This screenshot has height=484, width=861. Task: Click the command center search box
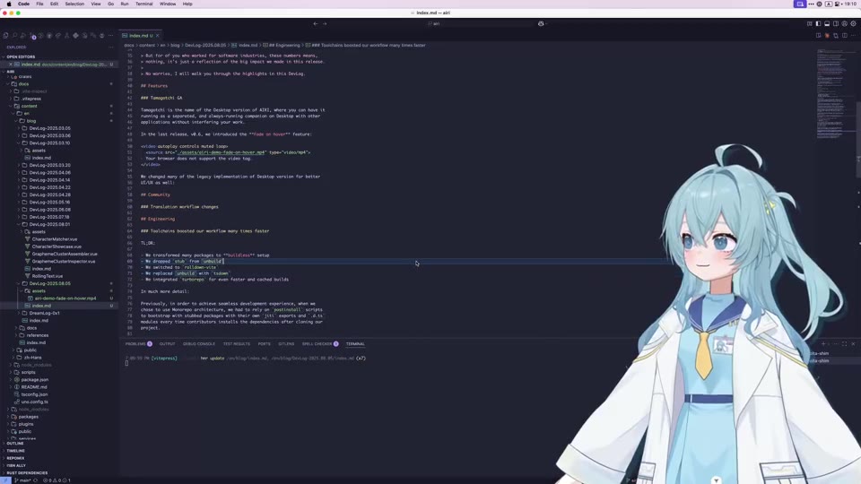point(434,23)
